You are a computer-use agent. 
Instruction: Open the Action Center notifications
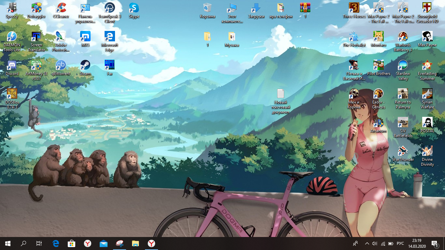[x=435, y=243]
